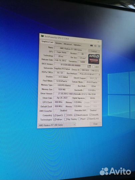Switch to the Sensors tab
This screenshot has height=180, width=135.
(58, 43)
